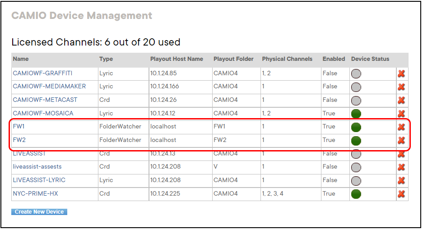Click green status indicator for NYC-PRIME-HX
423x229 pixels.
click(x=356, y=194)
